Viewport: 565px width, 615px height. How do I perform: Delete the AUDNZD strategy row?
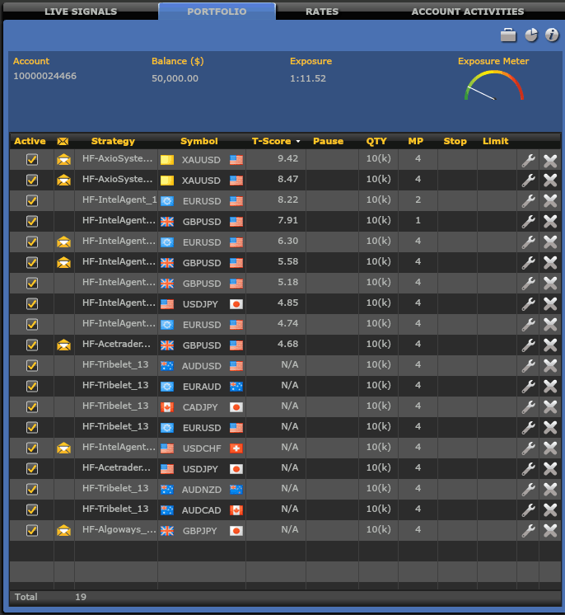tap(550, 490)
